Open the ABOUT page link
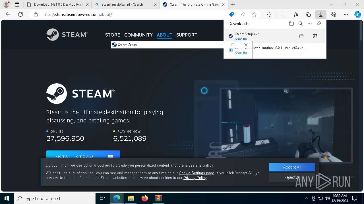Image resolution: width=364 pixels, height=204 pixels. click(164, 35)
